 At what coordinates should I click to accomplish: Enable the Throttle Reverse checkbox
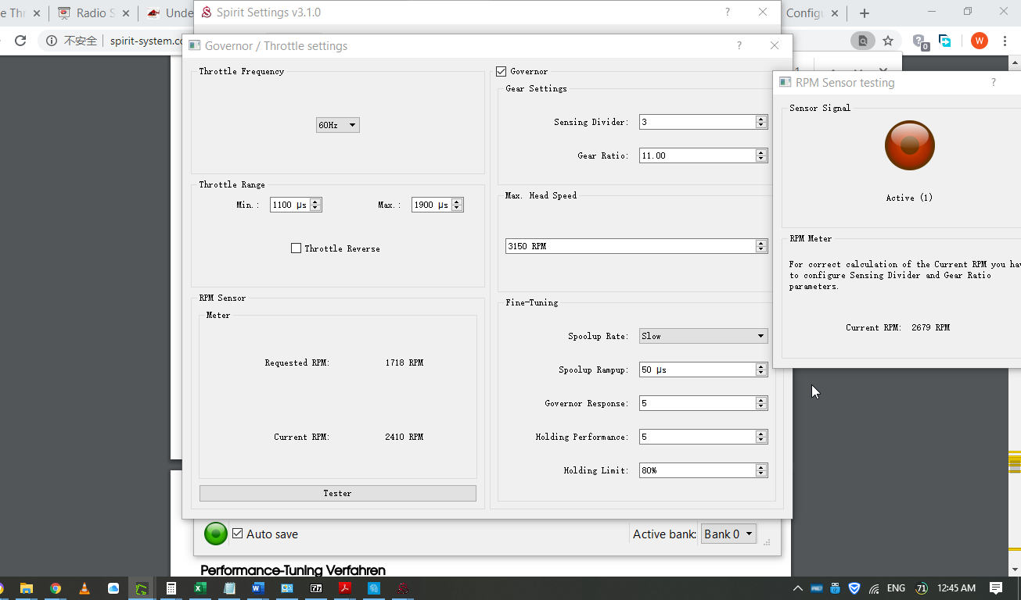coord(296,248)
